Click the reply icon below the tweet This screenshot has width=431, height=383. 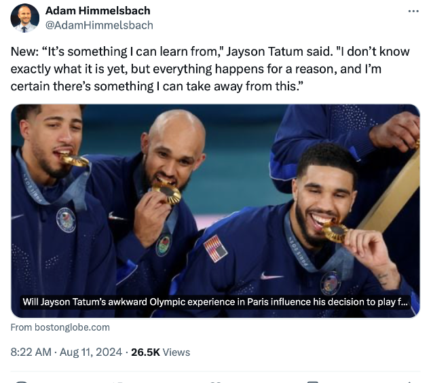pos(22,382)
